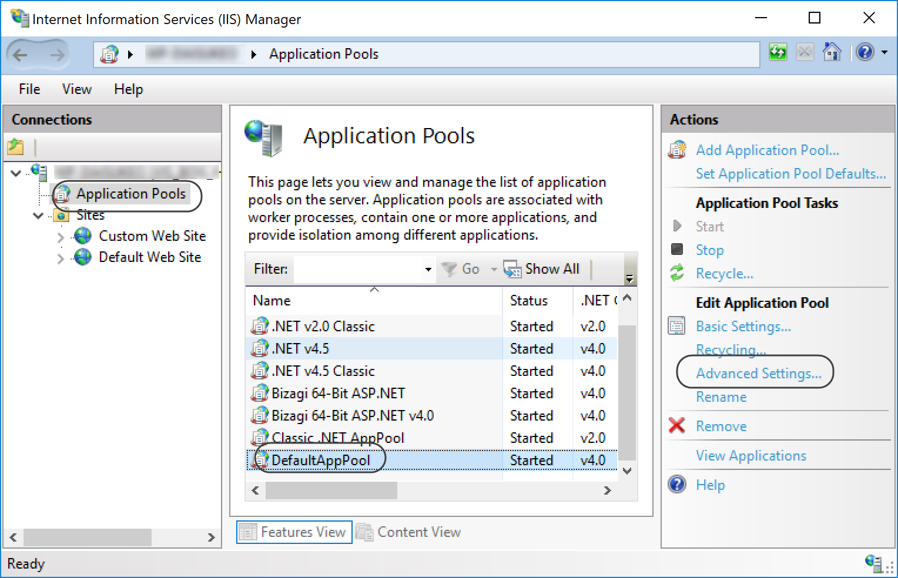Open the Help menu

coord(129,89)
